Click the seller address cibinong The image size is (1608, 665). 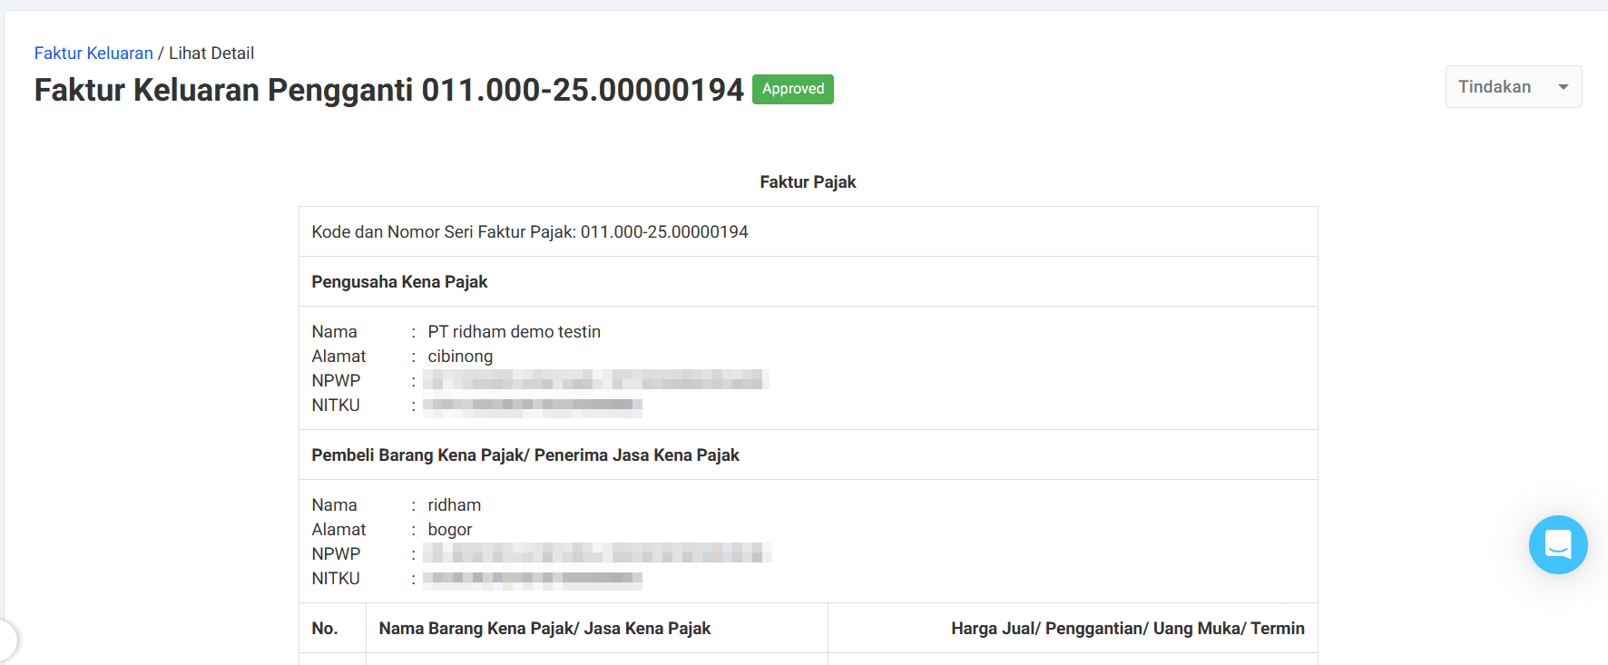tap(460, 357)
